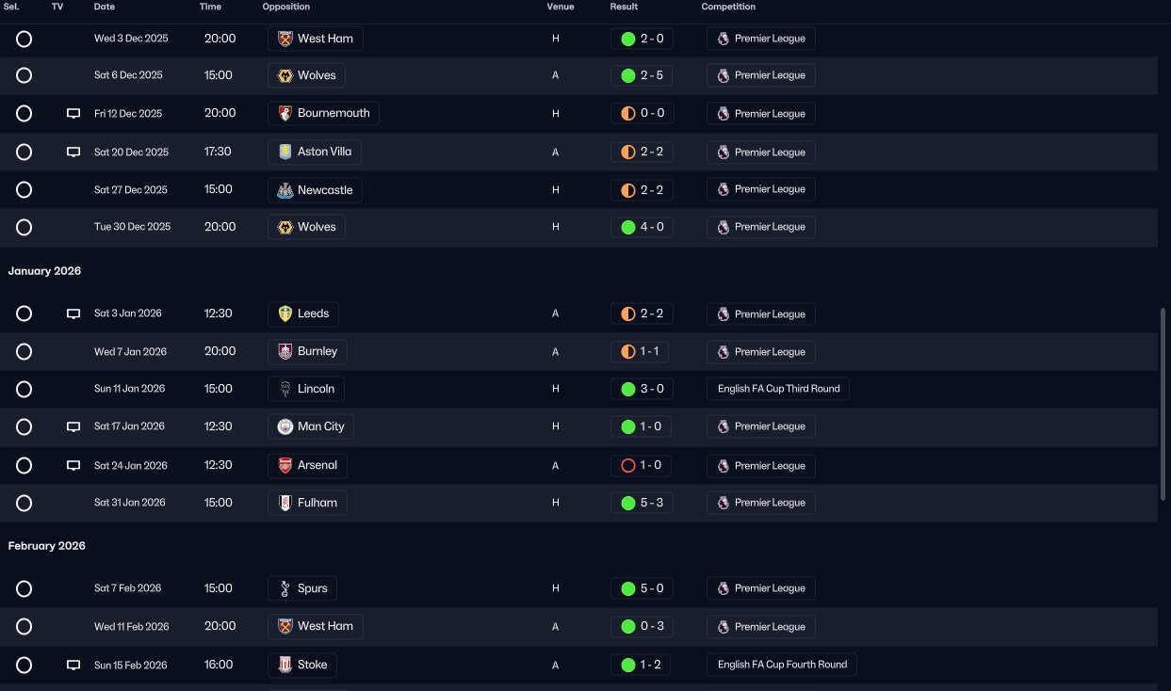This screenshot has width=1171, height=691.
Task: Tick the selection circle for Spurs fixture
Action: 24,588
